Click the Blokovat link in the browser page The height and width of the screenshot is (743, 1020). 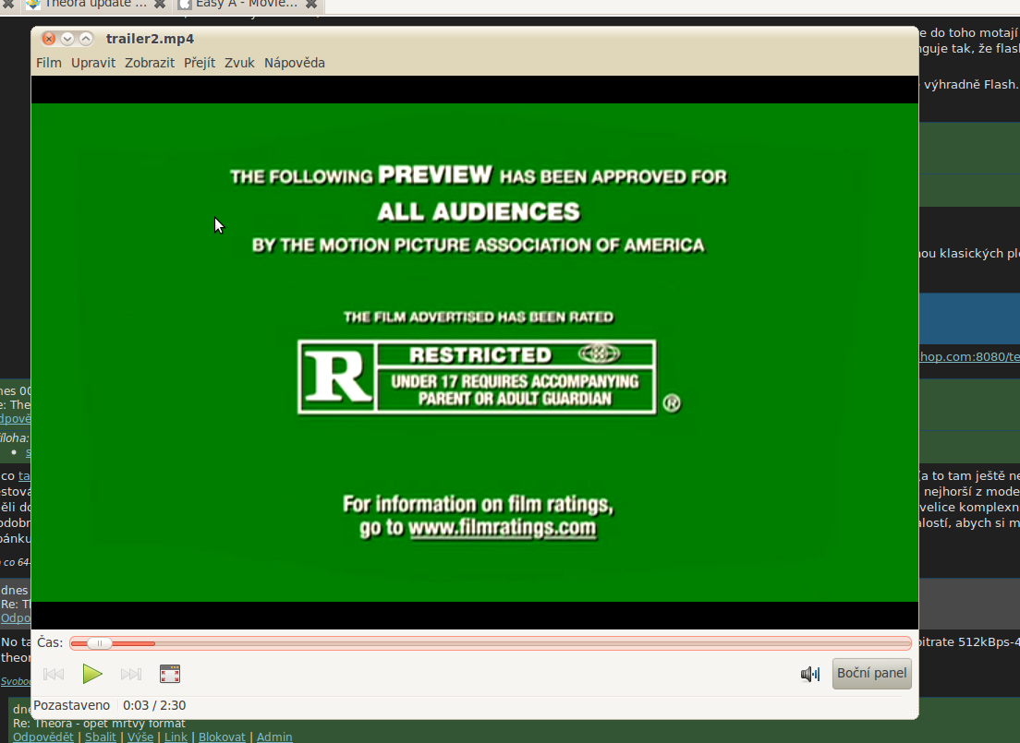[222, 737]
